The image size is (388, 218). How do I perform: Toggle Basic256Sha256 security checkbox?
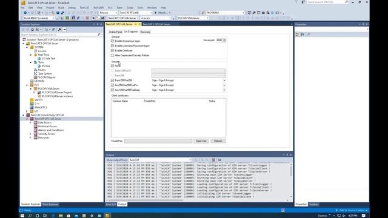point(112,81)
